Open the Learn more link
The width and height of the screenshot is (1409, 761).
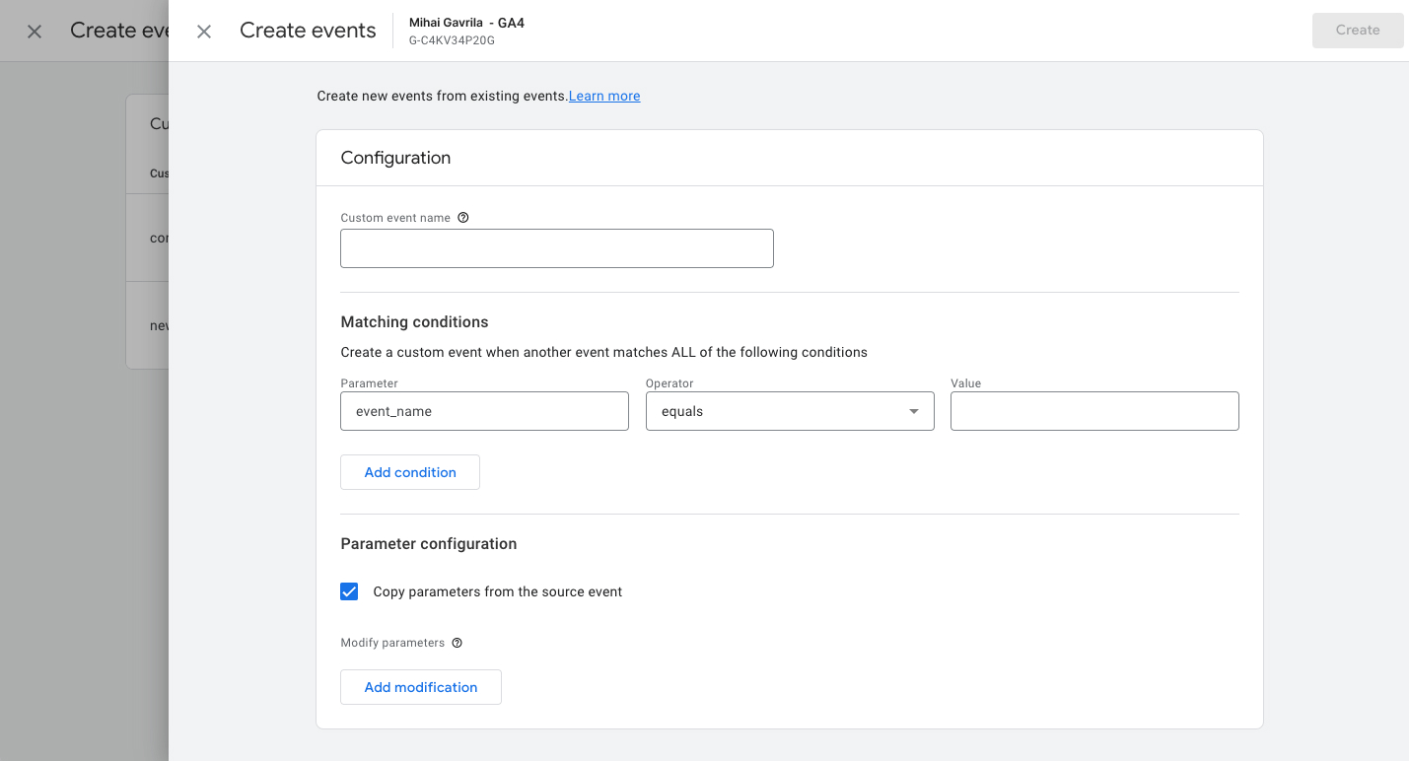tap(604, 96)
